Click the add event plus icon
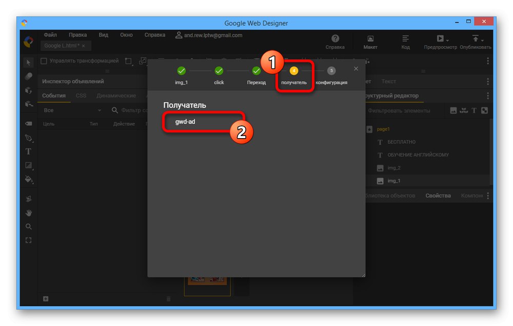513x326 pixels. pyautogui.click(x=46, y=298)
